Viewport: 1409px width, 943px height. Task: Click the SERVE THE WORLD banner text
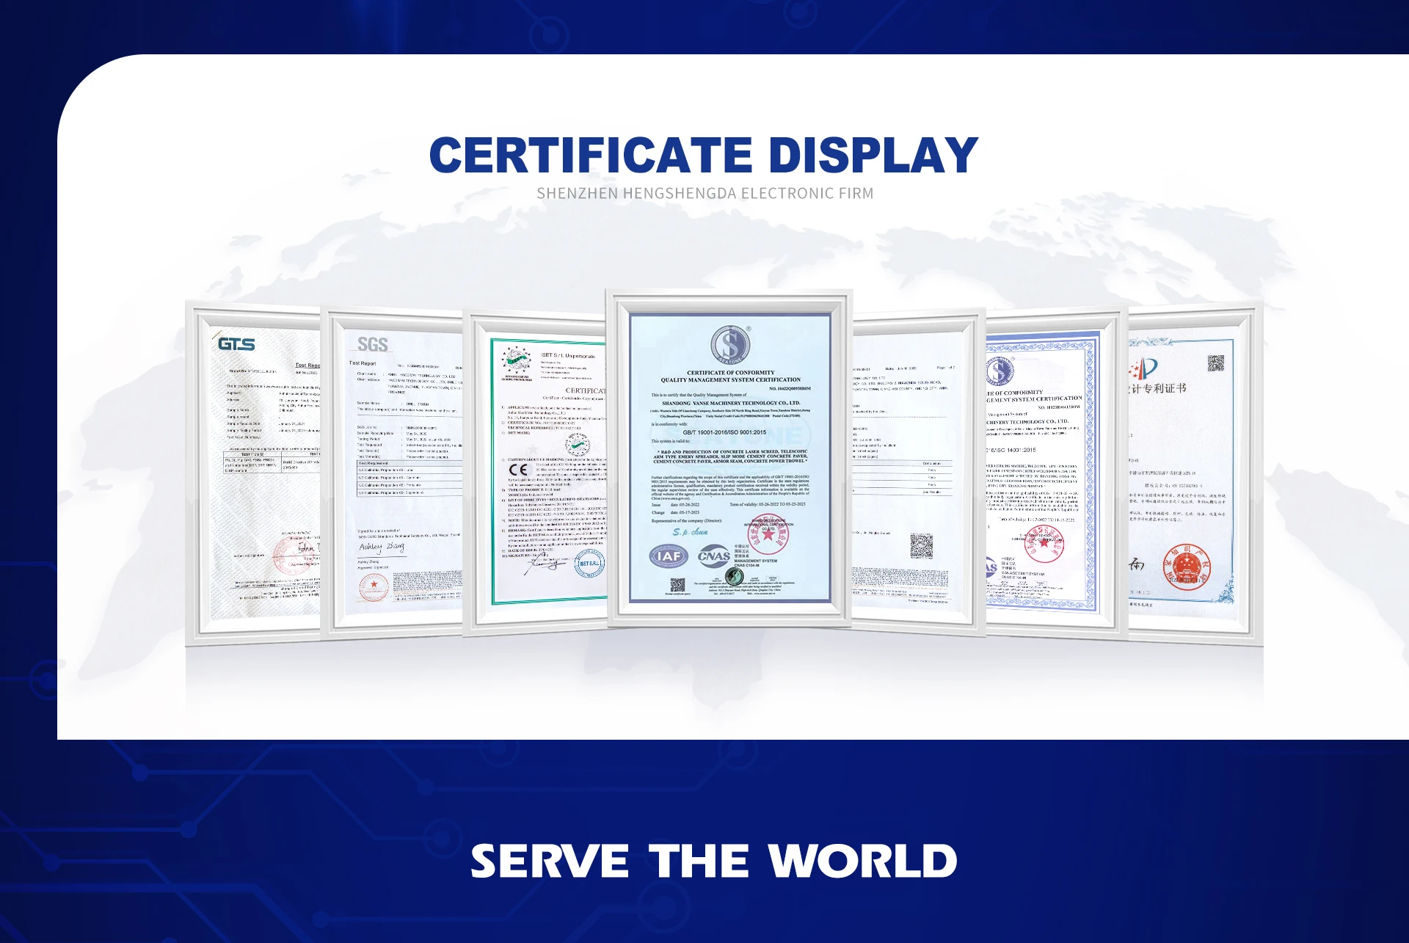[x=713, y=861]
